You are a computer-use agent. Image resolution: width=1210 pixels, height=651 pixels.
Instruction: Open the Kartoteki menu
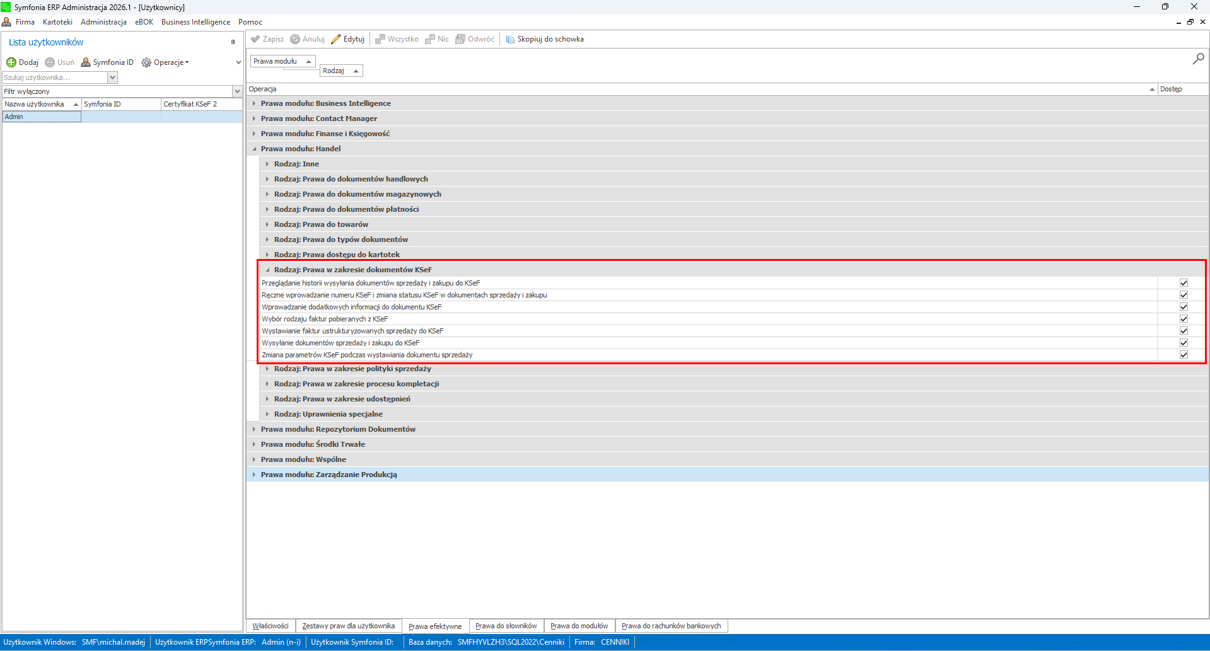[x=57, y=22]
